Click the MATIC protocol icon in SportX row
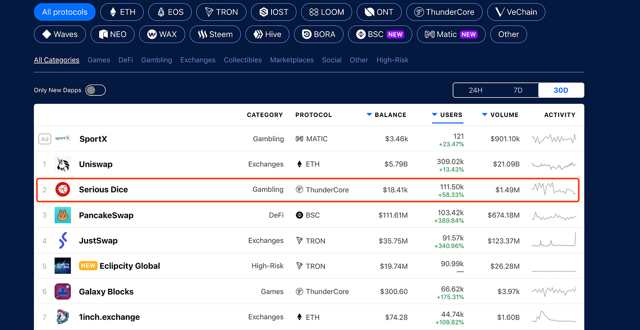 299,138
